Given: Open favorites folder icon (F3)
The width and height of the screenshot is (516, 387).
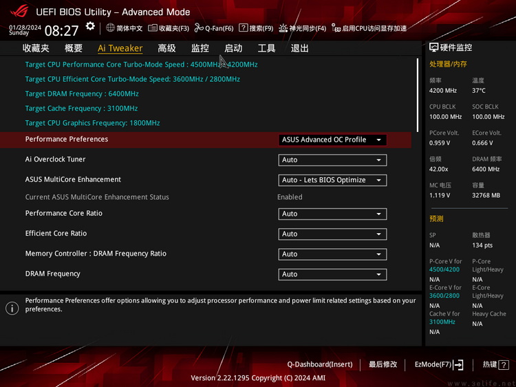Looking at the screenshot, I should click(152, 28).
